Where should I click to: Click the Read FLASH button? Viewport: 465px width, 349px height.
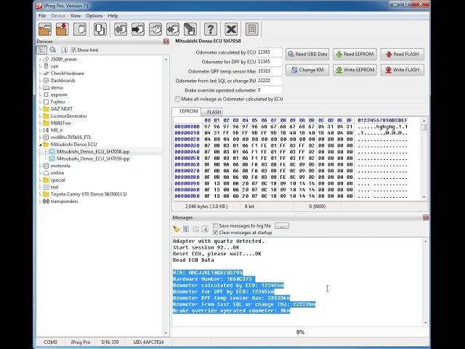[402, 54]
